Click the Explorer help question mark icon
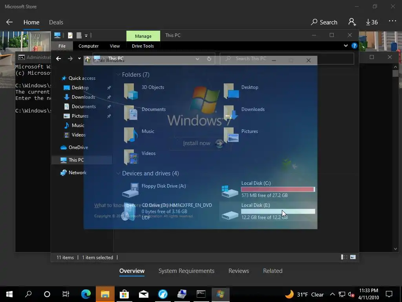Viewport: 402px width, 302px height. coord(354,46)
